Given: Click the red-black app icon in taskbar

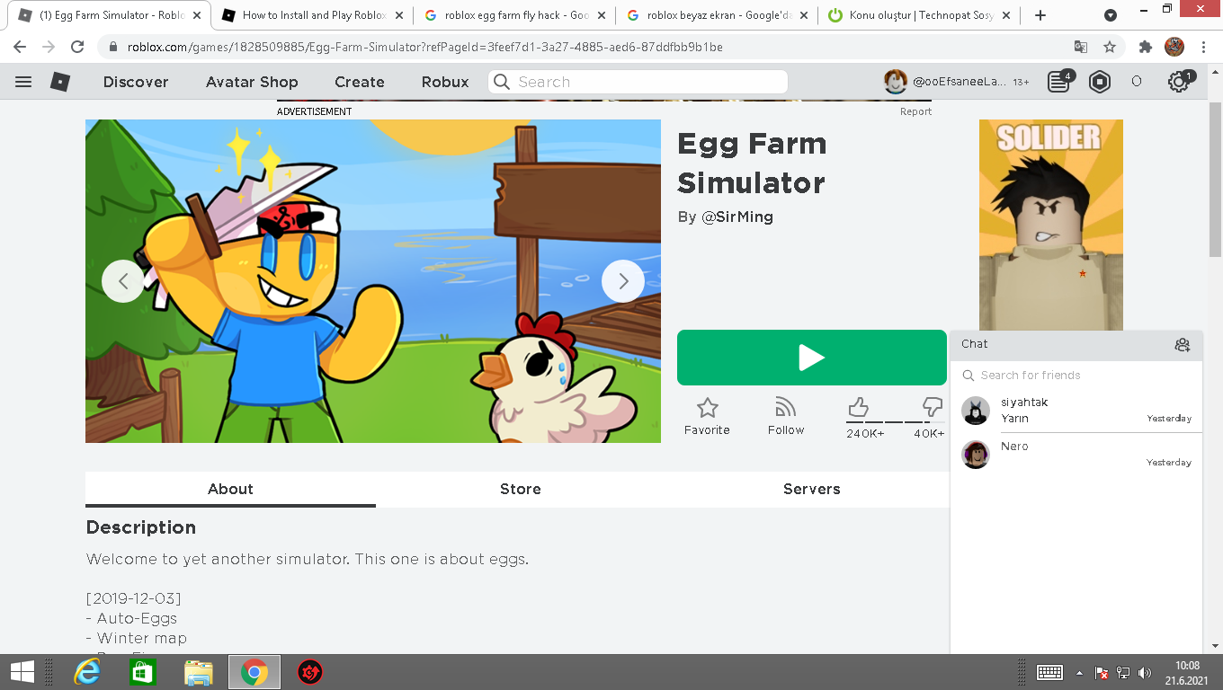Looking at the screenshot, I should (x=310, y=672).
